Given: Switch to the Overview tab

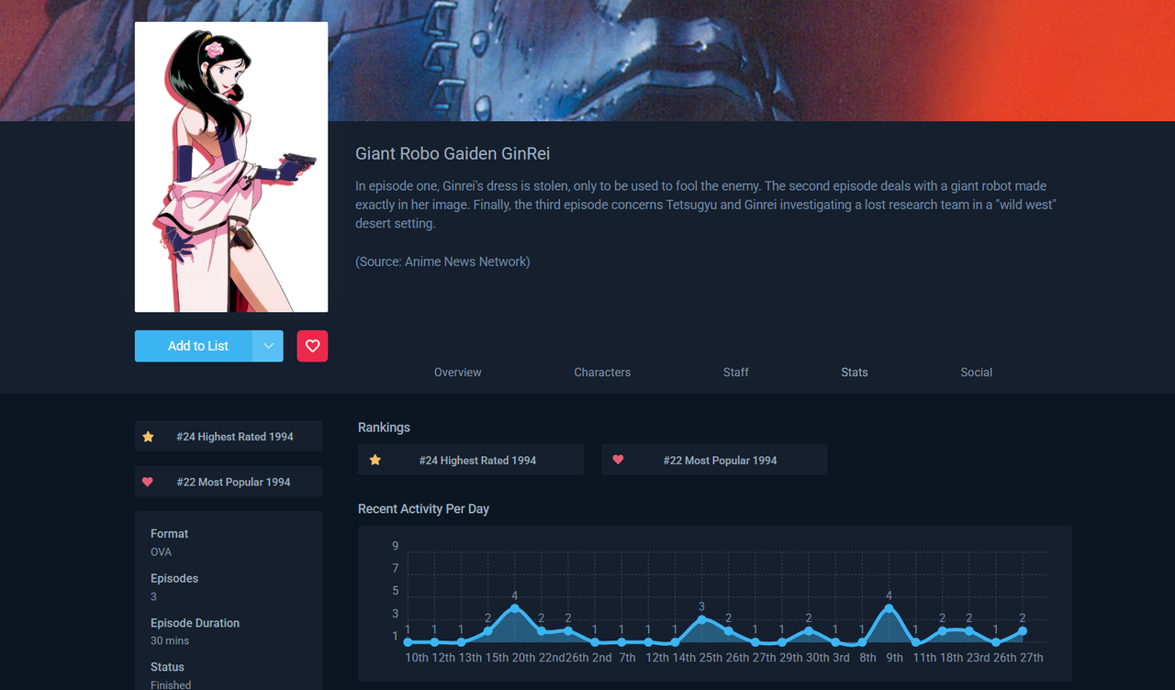Looking at the screenshot, I should tap(457, 372).
